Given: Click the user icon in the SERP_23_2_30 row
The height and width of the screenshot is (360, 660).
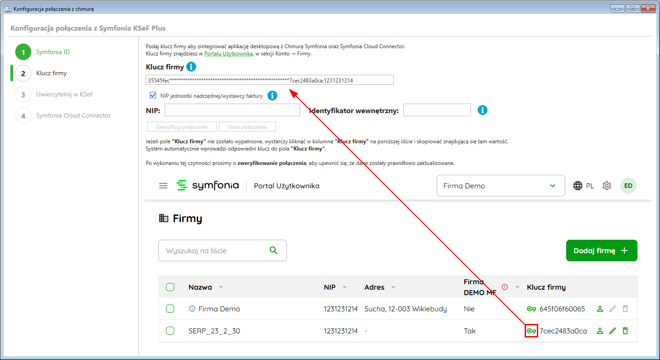Looking at the screenshot, I should [x=600, y=331].
